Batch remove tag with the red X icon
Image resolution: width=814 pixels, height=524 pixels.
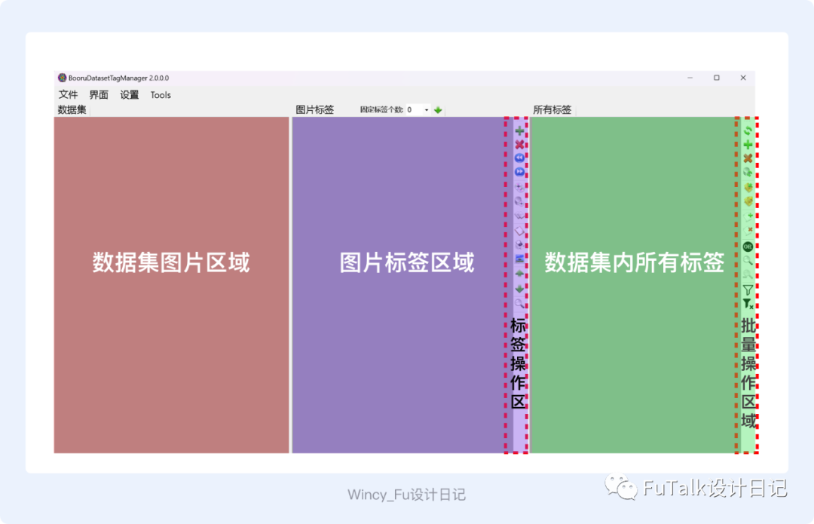pyautogui.click(x=747, y=157)
